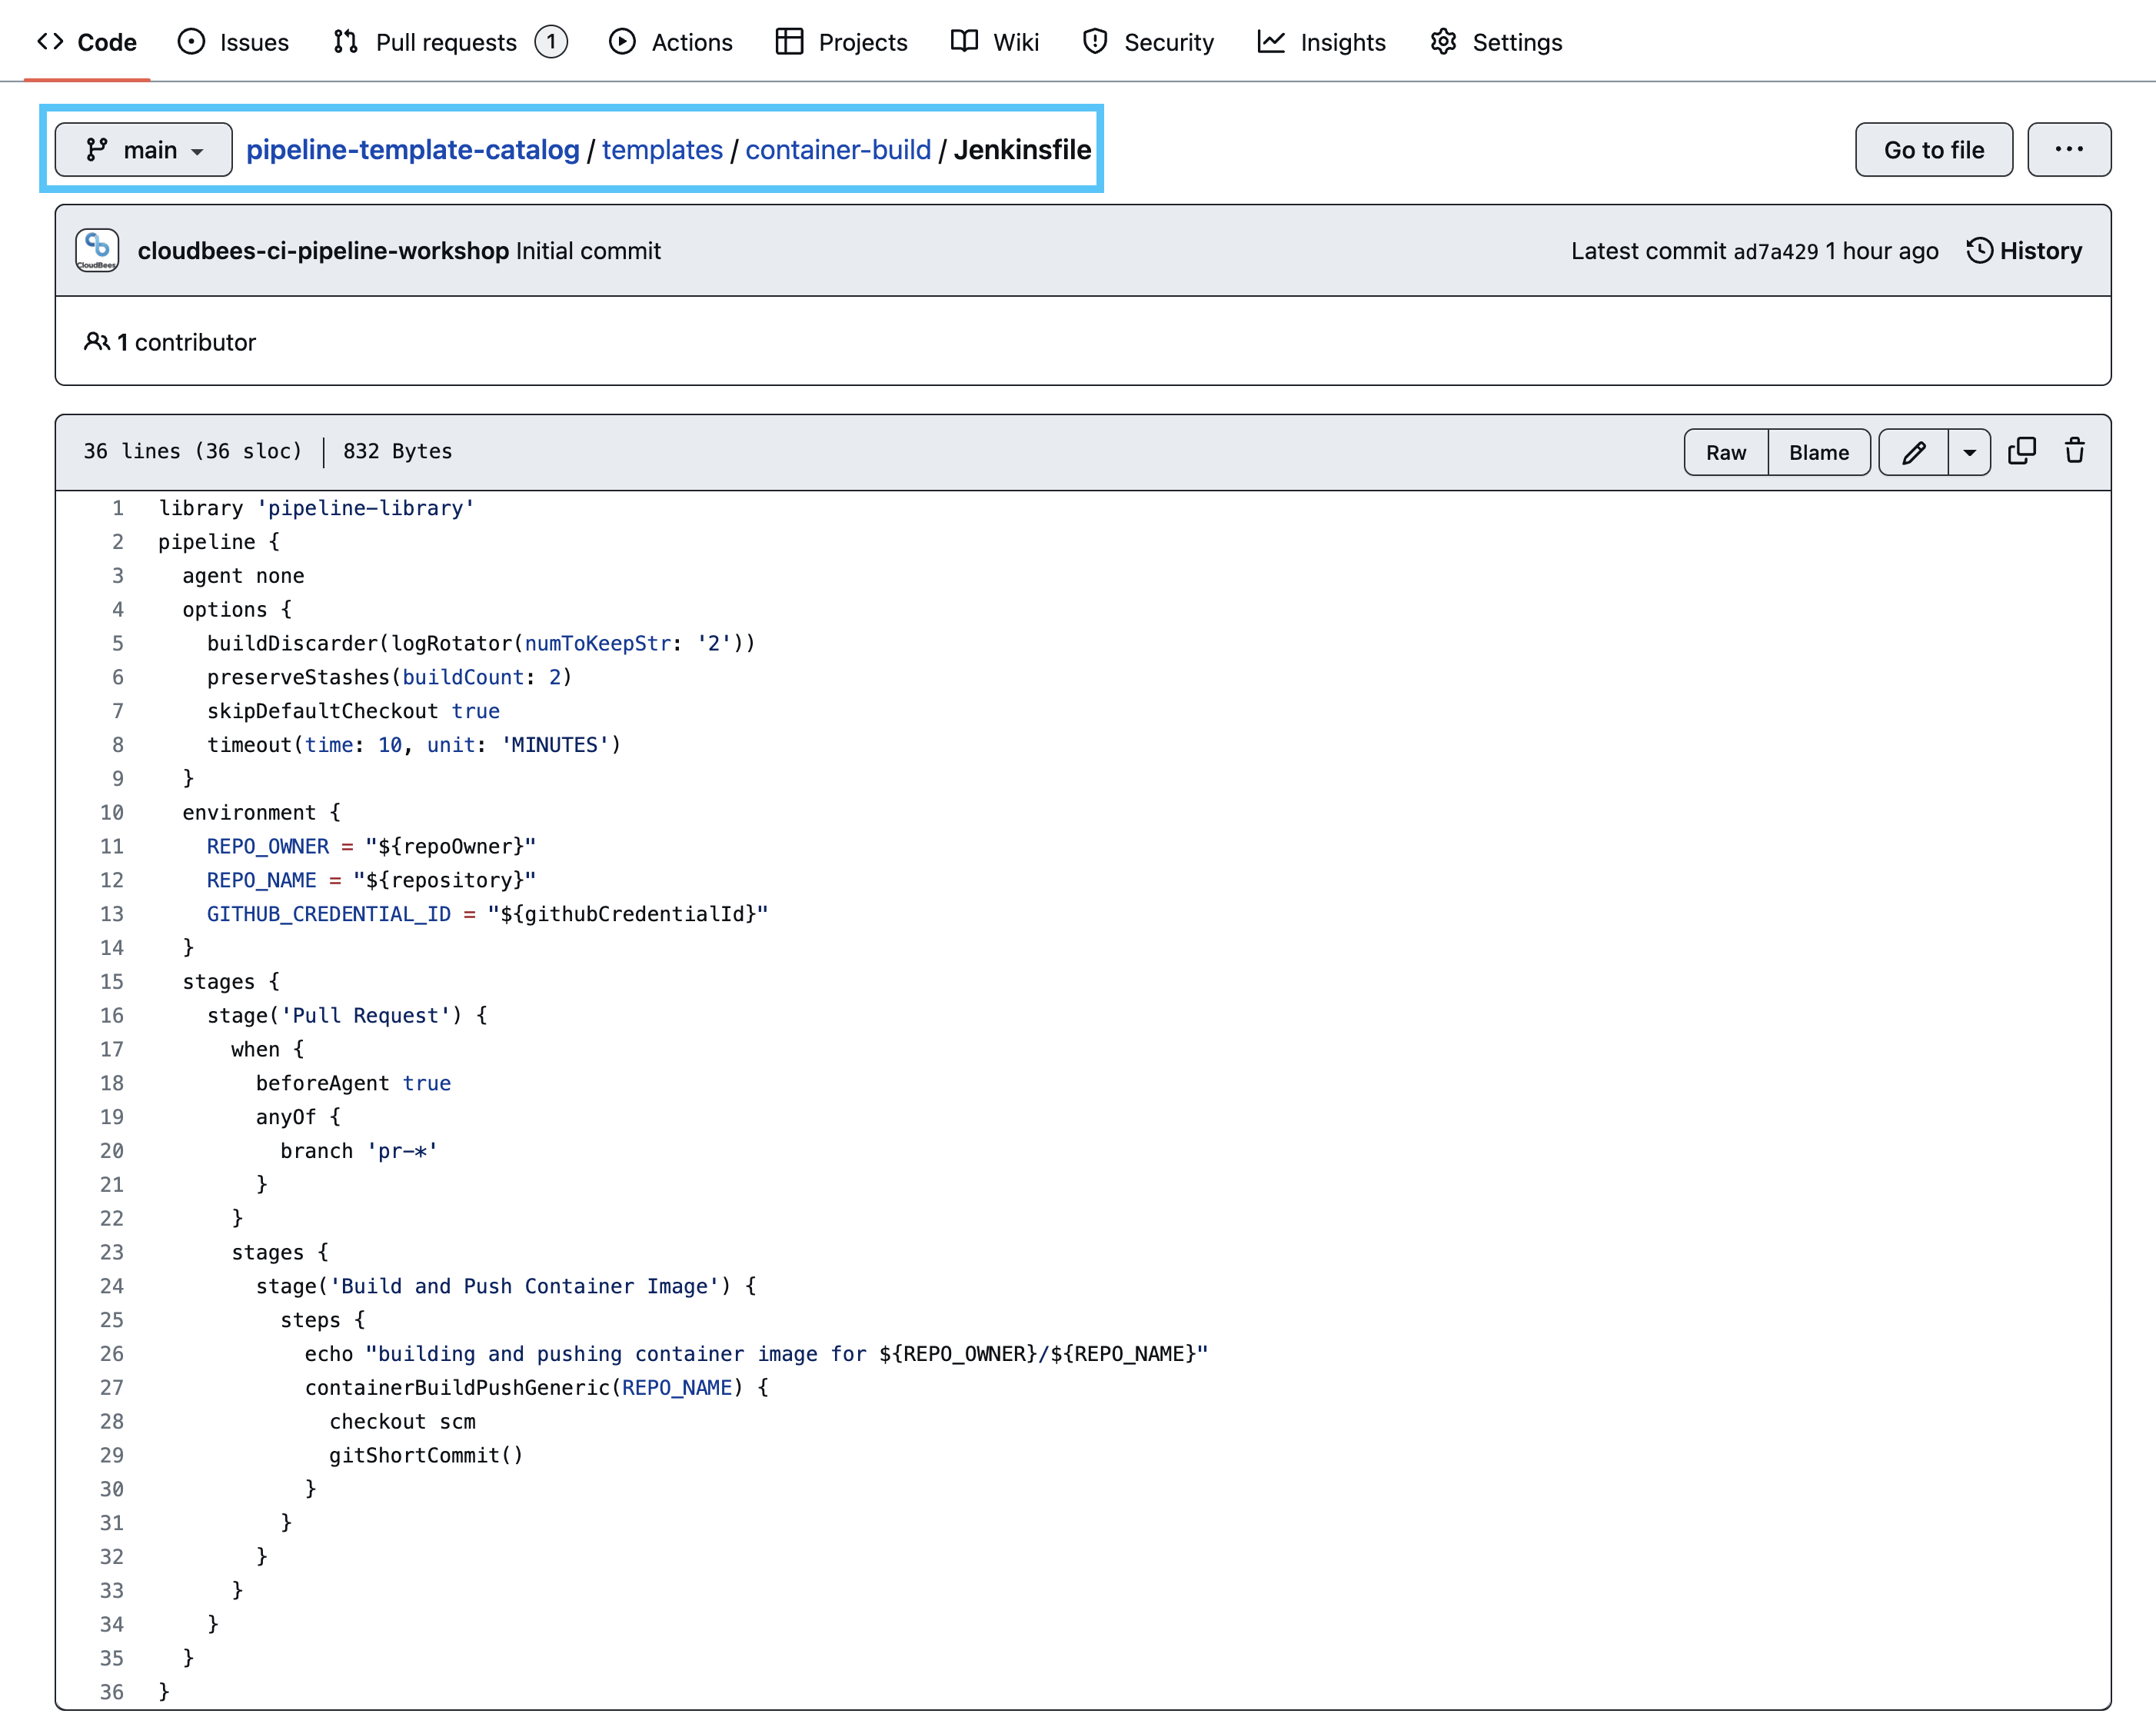
Task: Expand the edit options dropdown arrow
Action: tap(1969, 452)
